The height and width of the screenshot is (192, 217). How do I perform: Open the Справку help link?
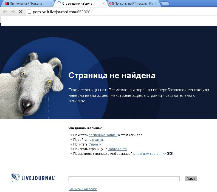[x=95, y=144]
